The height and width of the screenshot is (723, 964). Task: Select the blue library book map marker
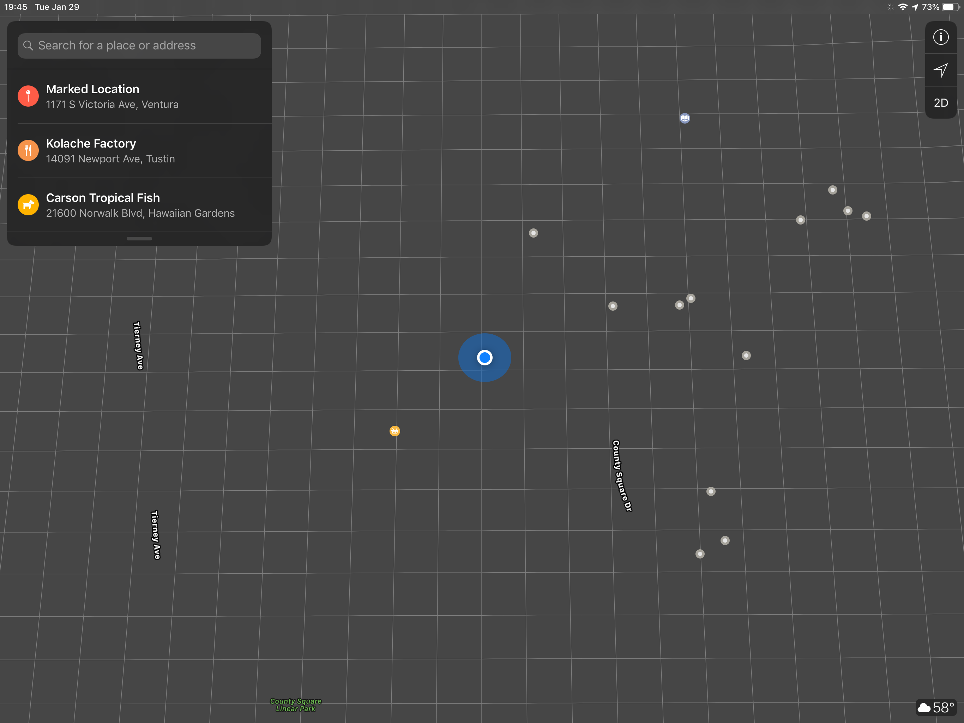tap(685, 118)
